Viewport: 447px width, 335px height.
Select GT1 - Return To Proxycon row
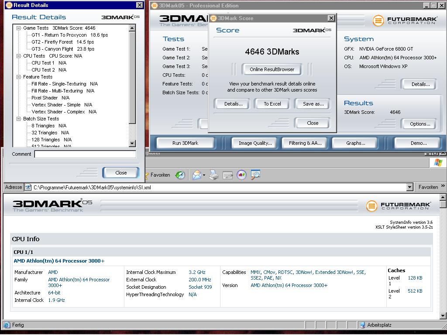click(x=69, y=35)
